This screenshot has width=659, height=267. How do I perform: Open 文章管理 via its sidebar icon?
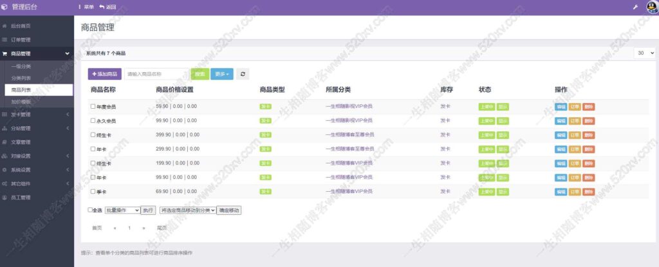[x=5, y=142]
